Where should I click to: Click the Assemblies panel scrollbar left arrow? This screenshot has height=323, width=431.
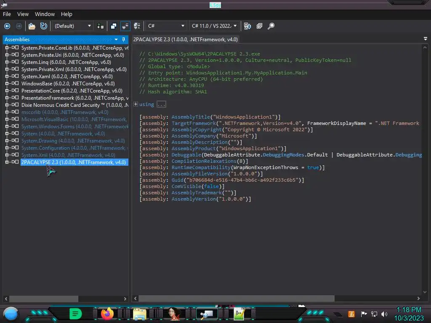(6, 299)
